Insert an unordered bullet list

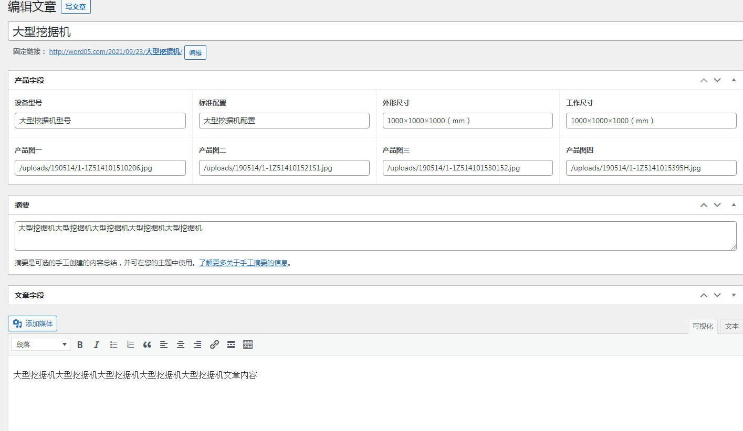[113, 344]
